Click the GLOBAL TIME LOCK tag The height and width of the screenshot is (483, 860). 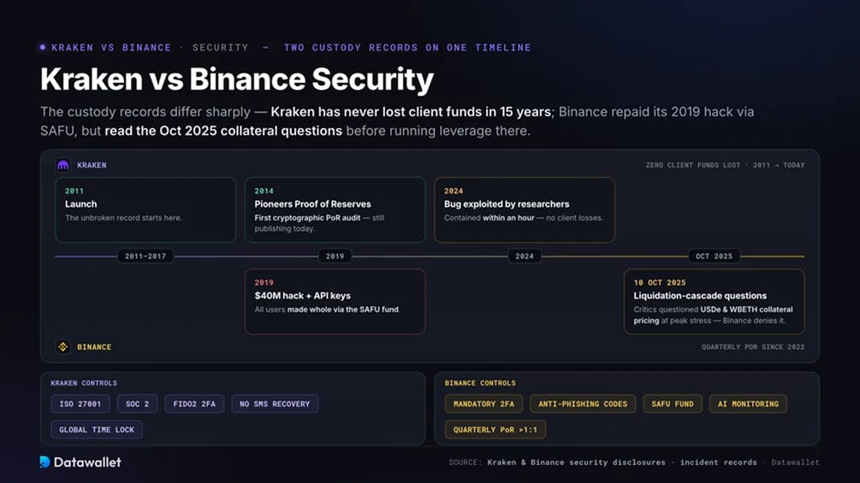tap(97, 430)
